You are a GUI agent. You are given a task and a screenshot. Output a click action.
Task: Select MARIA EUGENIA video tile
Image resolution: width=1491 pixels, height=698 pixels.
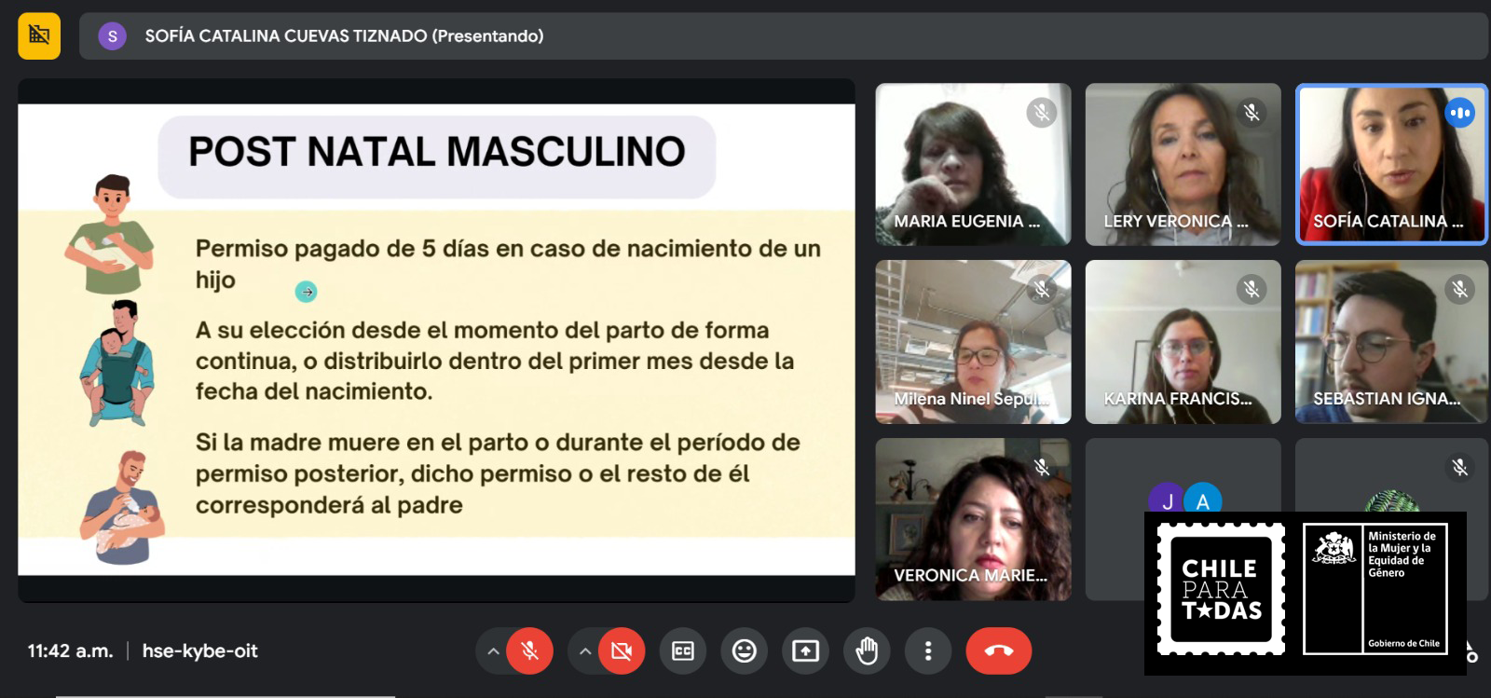[973, 164]
